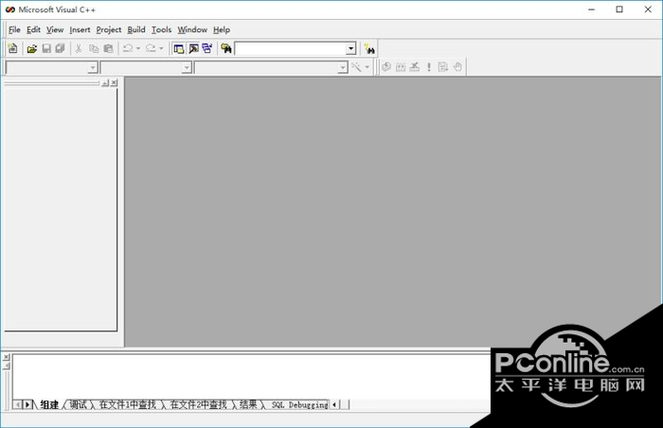Click the Compile icon in the build toolbar
Viewport: 663px width, 428px height.
(386, 67)
